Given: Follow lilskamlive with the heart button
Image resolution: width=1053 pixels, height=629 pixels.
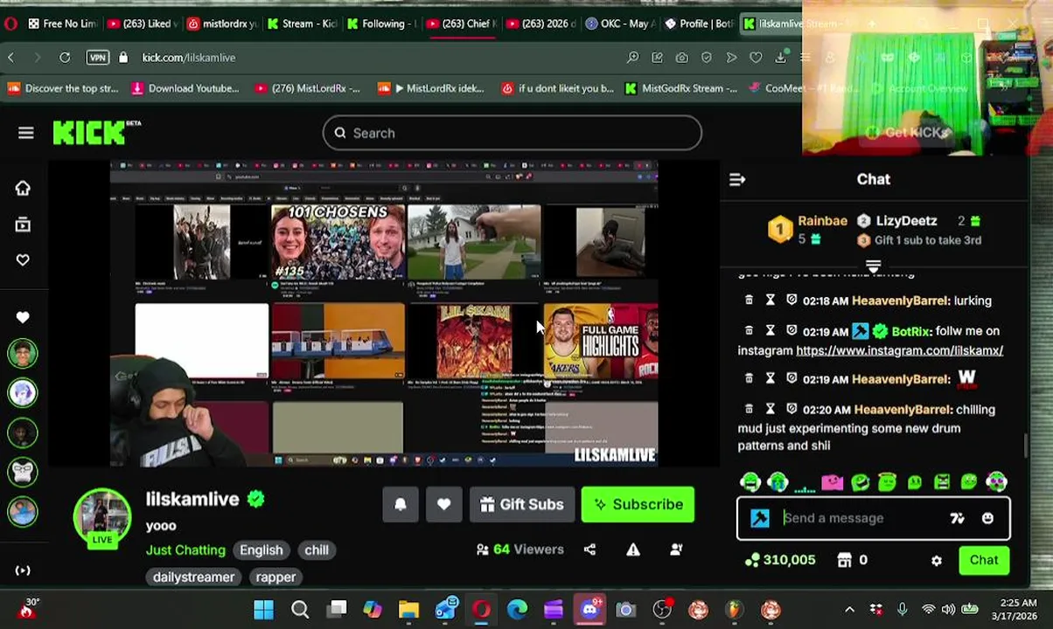Looking at the screenshot, I should [443, 504].
